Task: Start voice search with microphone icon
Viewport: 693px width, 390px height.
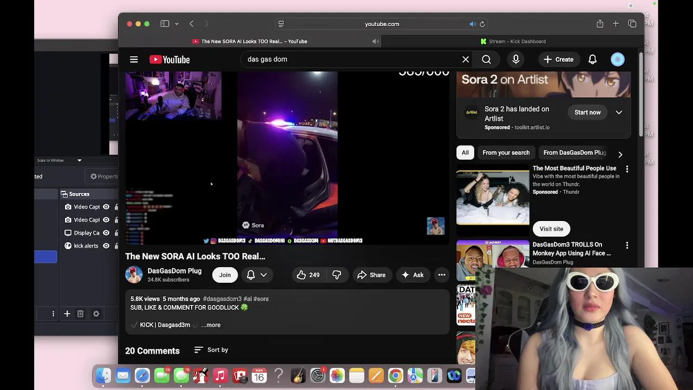Action: 515,60
